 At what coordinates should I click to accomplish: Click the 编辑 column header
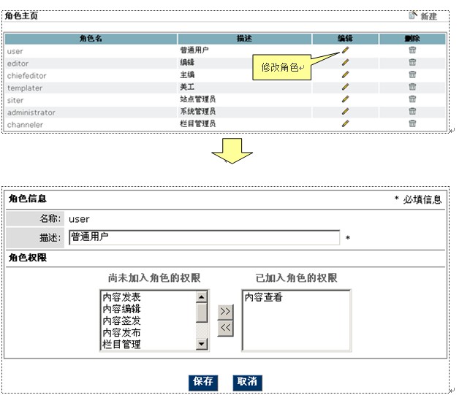[x=345, y=39]
